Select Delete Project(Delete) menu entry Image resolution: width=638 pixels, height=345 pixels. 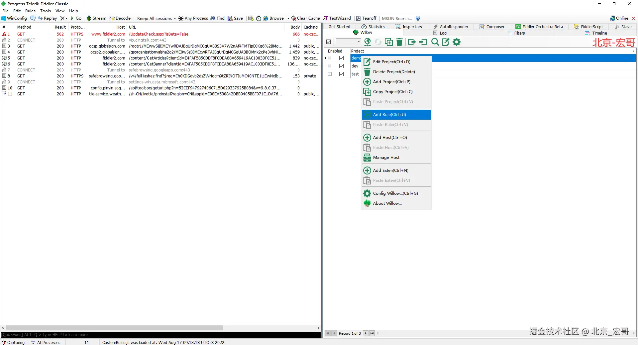396,72
